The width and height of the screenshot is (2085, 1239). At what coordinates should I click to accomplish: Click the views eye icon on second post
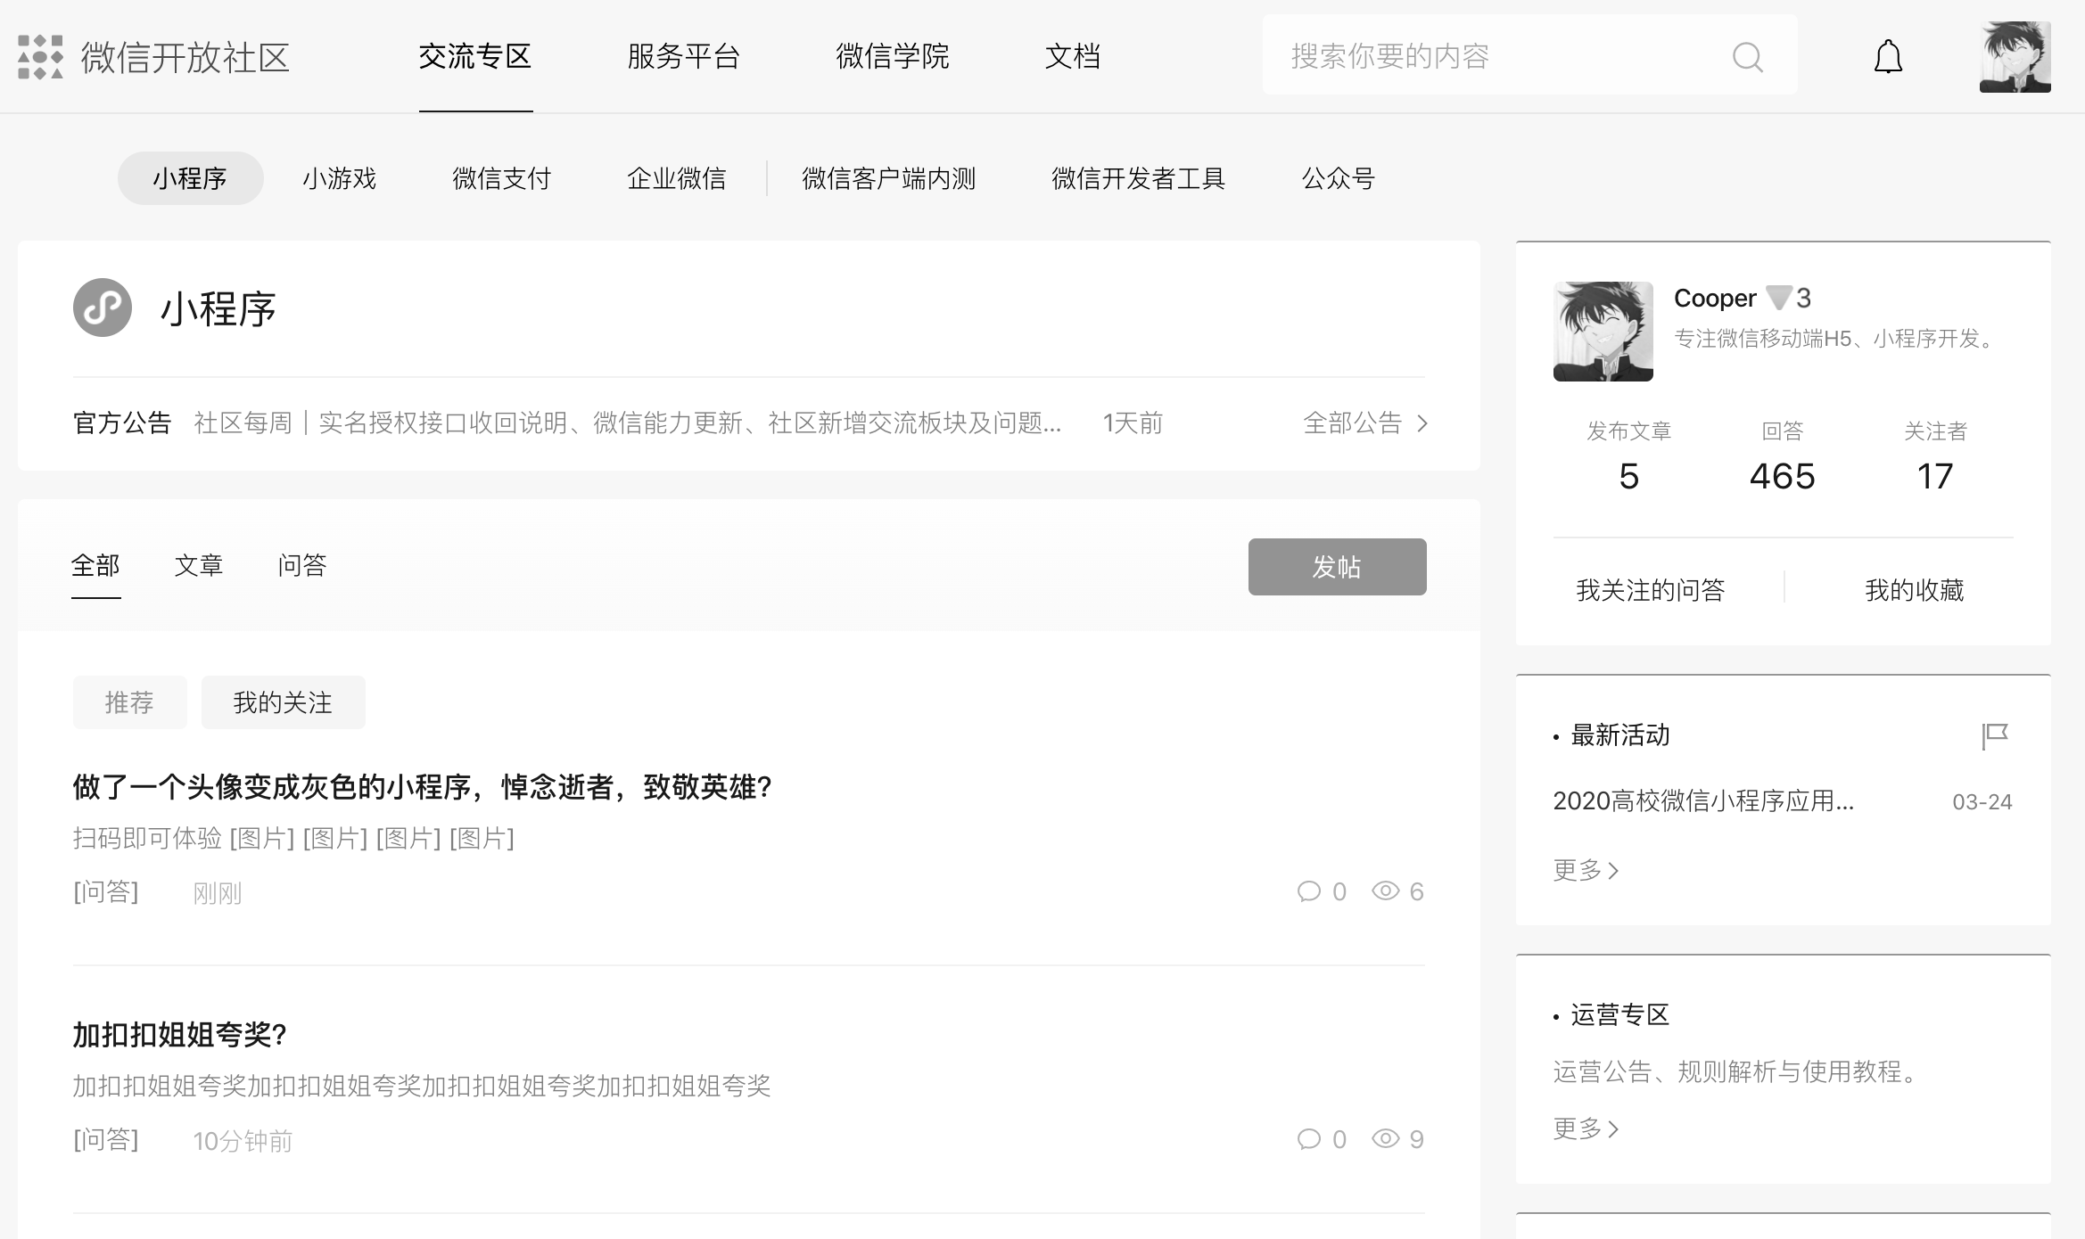[1385, 1139]
